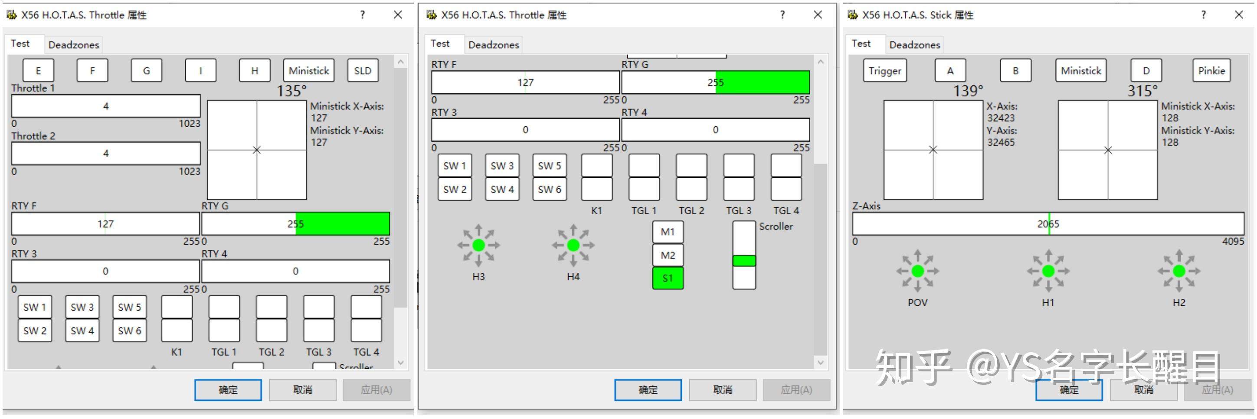
Task: Click the Throttle 1 axis bar
Action: pyautogui.click(x=106, y=106)
